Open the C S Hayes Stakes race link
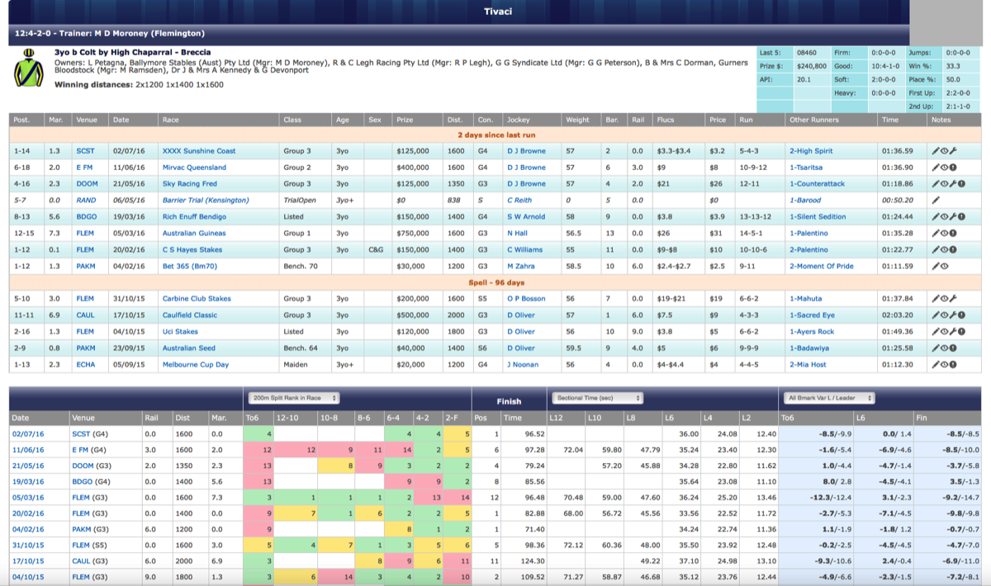 pos(192,249)
